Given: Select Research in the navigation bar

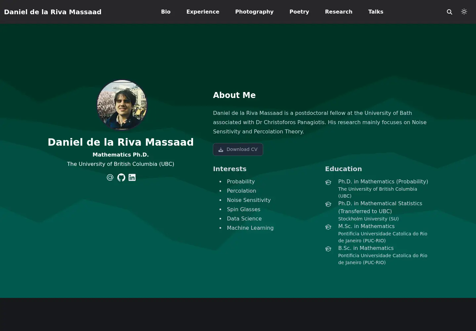Looking at the screenshot, I should pos(339,12).
